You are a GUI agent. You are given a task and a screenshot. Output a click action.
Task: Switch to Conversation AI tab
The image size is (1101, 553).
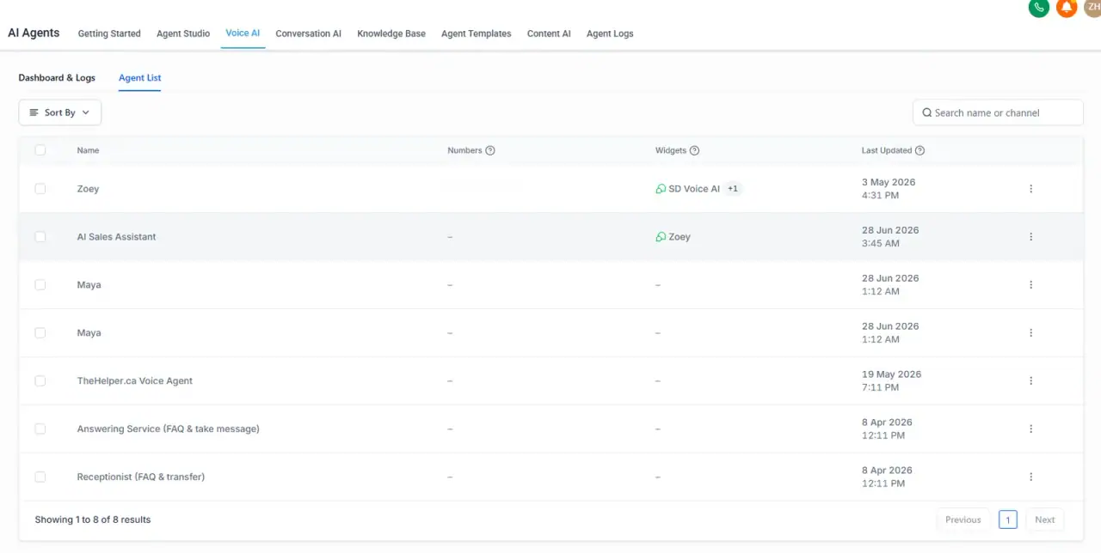coord(308,33)
